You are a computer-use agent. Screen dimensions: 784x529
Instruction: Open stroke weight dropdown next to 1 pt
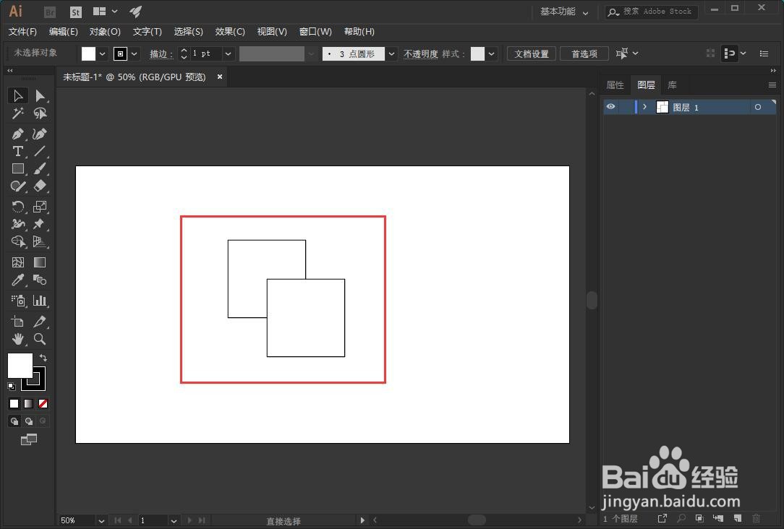point(228,53)
